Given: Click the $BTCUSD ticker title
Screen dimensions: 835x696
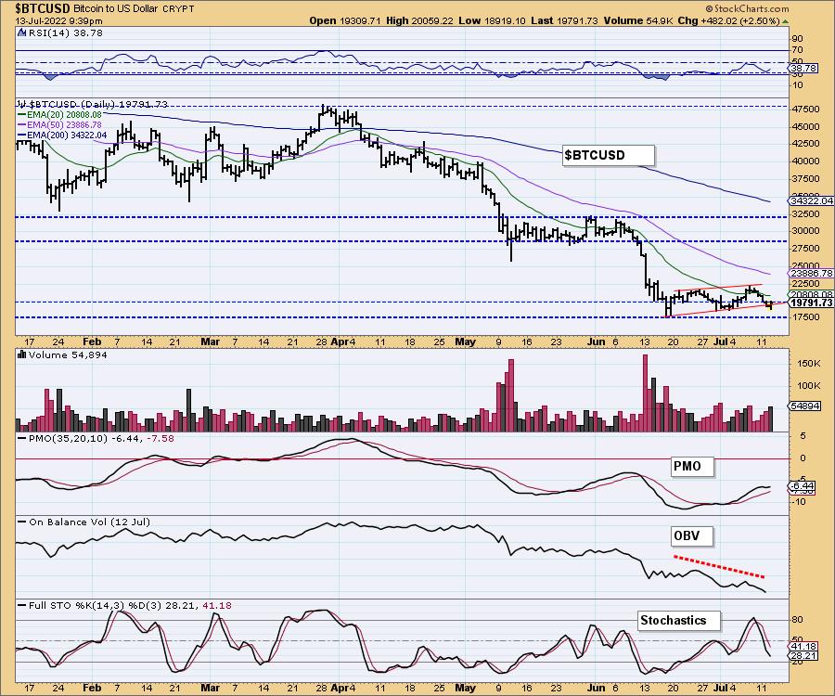Looking at the screenshot, I should pyautogui.click(x=43, y=8).
